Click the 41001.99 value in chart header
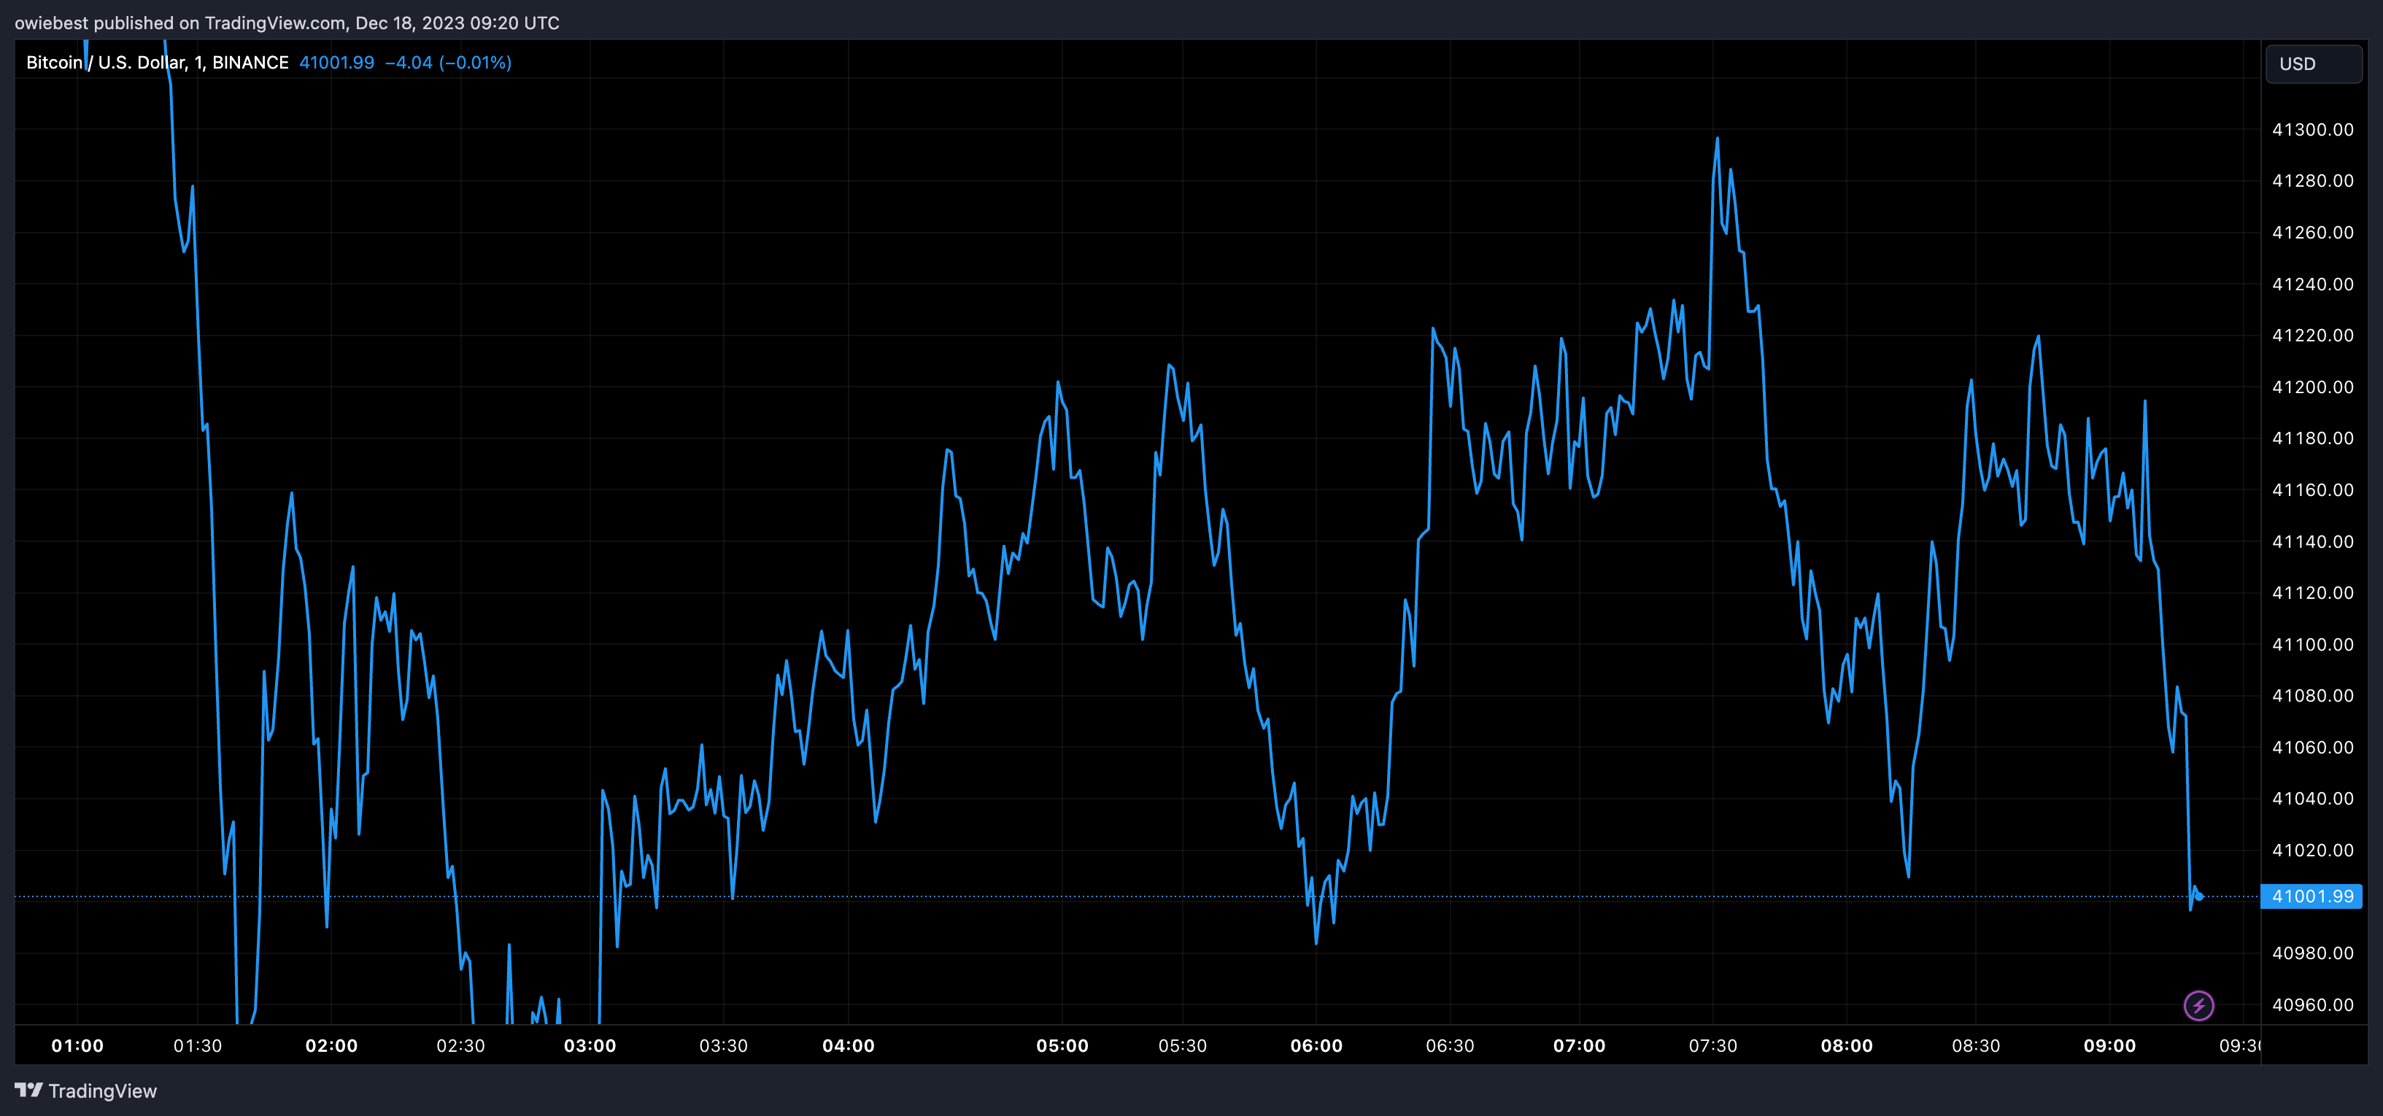Image resolution: width=2383 pixels, height=1116 pixels. 337,63
